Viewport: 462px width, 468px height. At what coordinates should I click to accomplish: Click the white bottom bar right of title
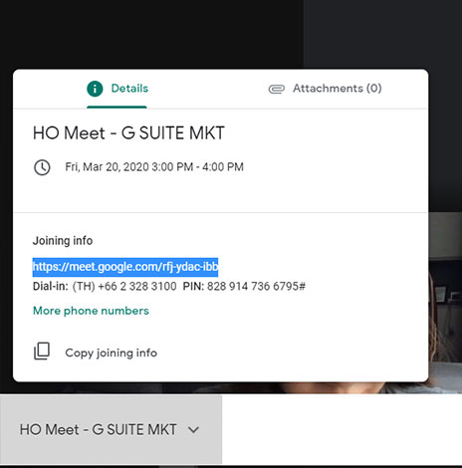coord(342,429)
